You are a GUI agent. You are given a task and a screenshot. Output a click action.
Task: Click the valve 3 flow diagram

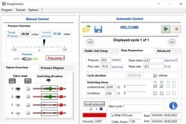pyautogui.click(x=49, y=105)
